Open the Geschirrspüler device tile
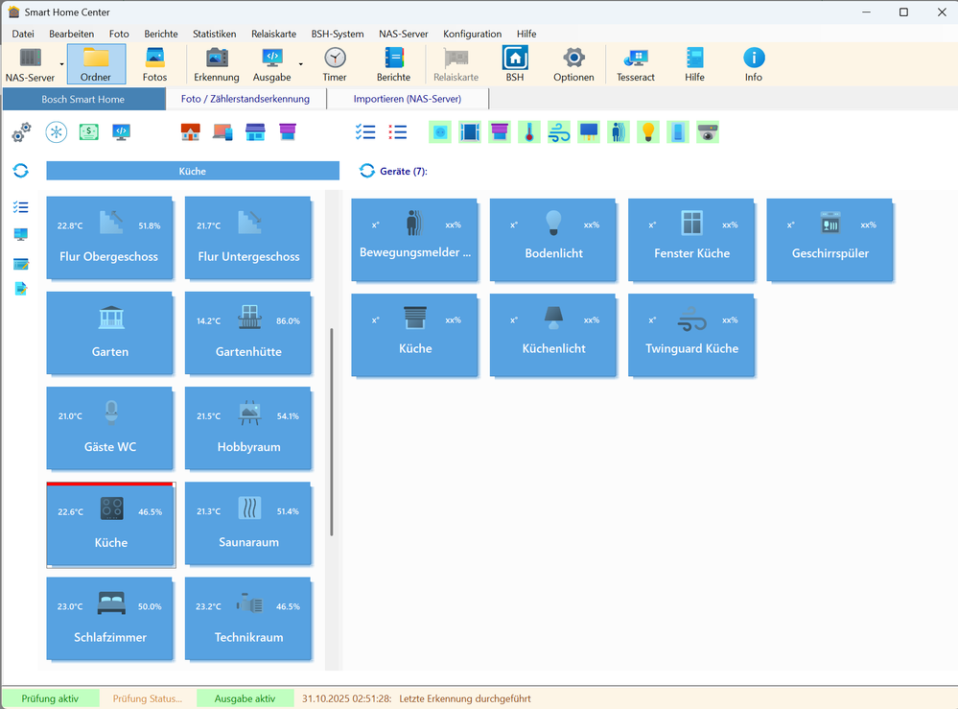Viewport: 958px width, 709px height. 829,239
